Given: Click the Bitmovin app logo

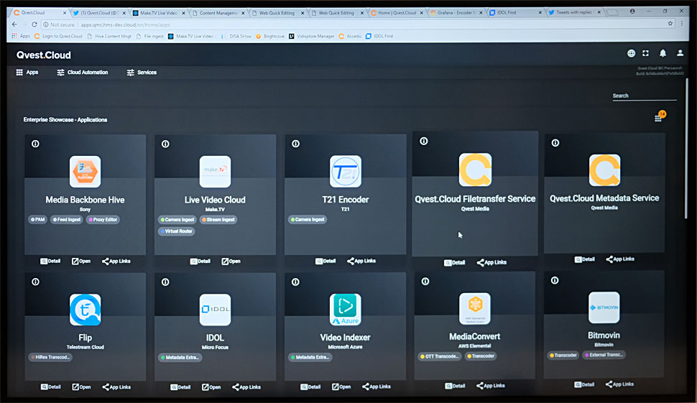Looking at the screenshot, I should point(604,307).
